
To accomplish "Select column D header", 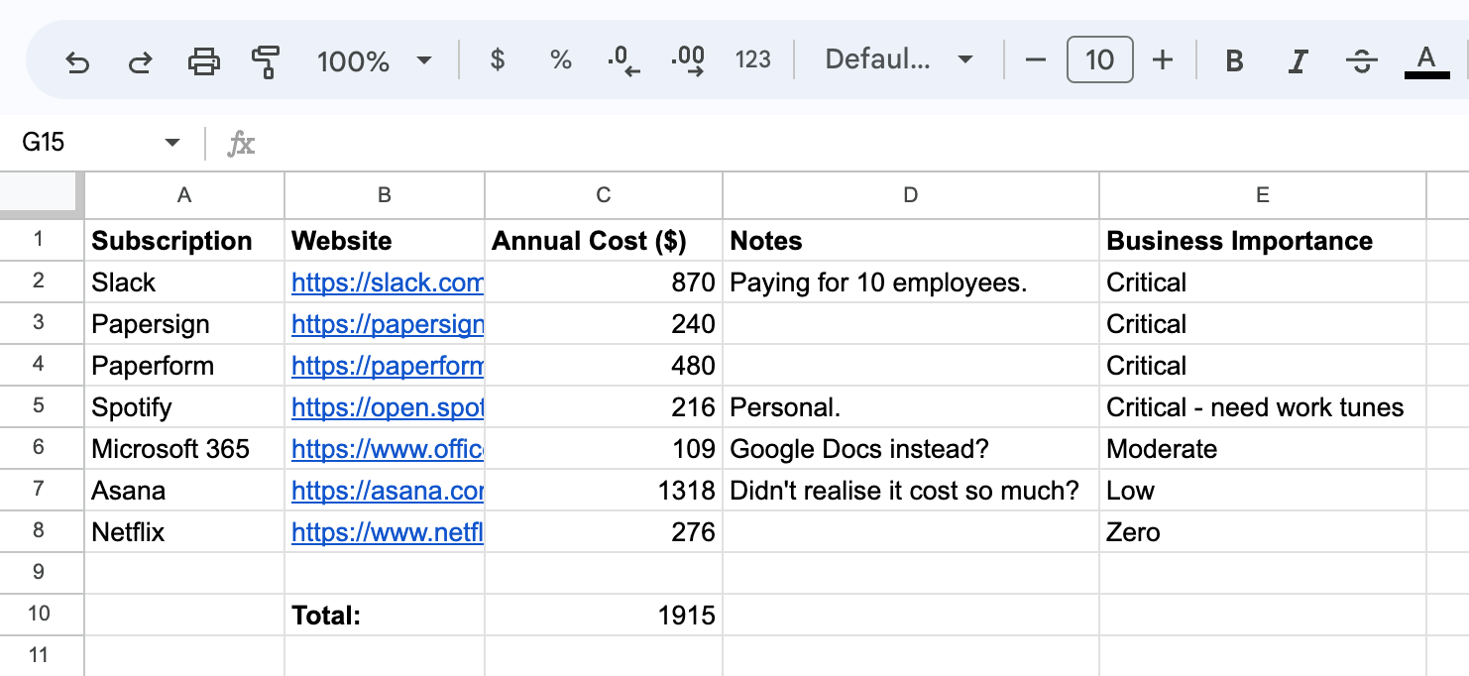I will coord(911,195).
